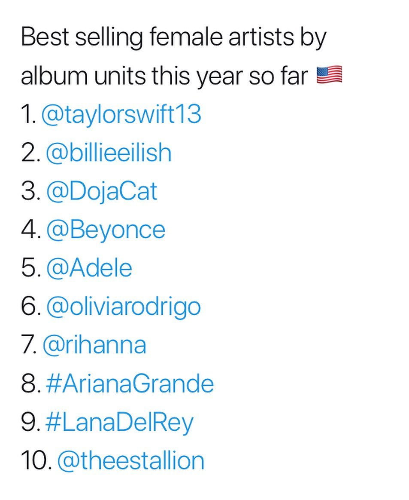The width and height of the screenshot is (409, 500).
Task: Click the @billieeilish mention
Action: click(109, 153)
